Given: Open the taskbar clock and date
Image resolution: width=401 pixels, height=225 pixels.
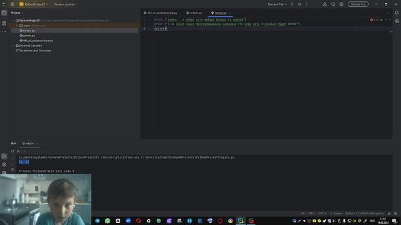Looking at the screenshot, I should coord(383,221).
